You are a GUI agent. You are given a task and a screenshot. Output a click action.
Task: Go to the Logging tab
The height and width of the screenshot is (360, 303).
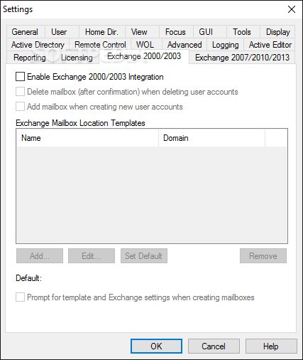click(x=225, y=45)
